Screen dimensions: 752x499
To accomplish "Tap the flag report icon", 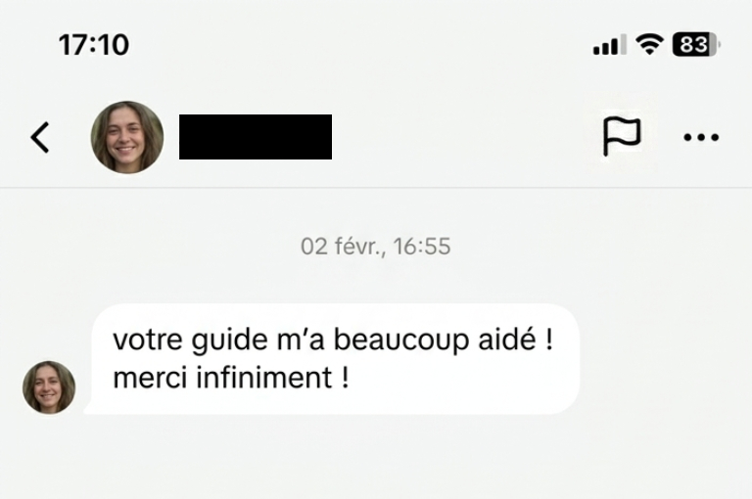I will [622, 136].
